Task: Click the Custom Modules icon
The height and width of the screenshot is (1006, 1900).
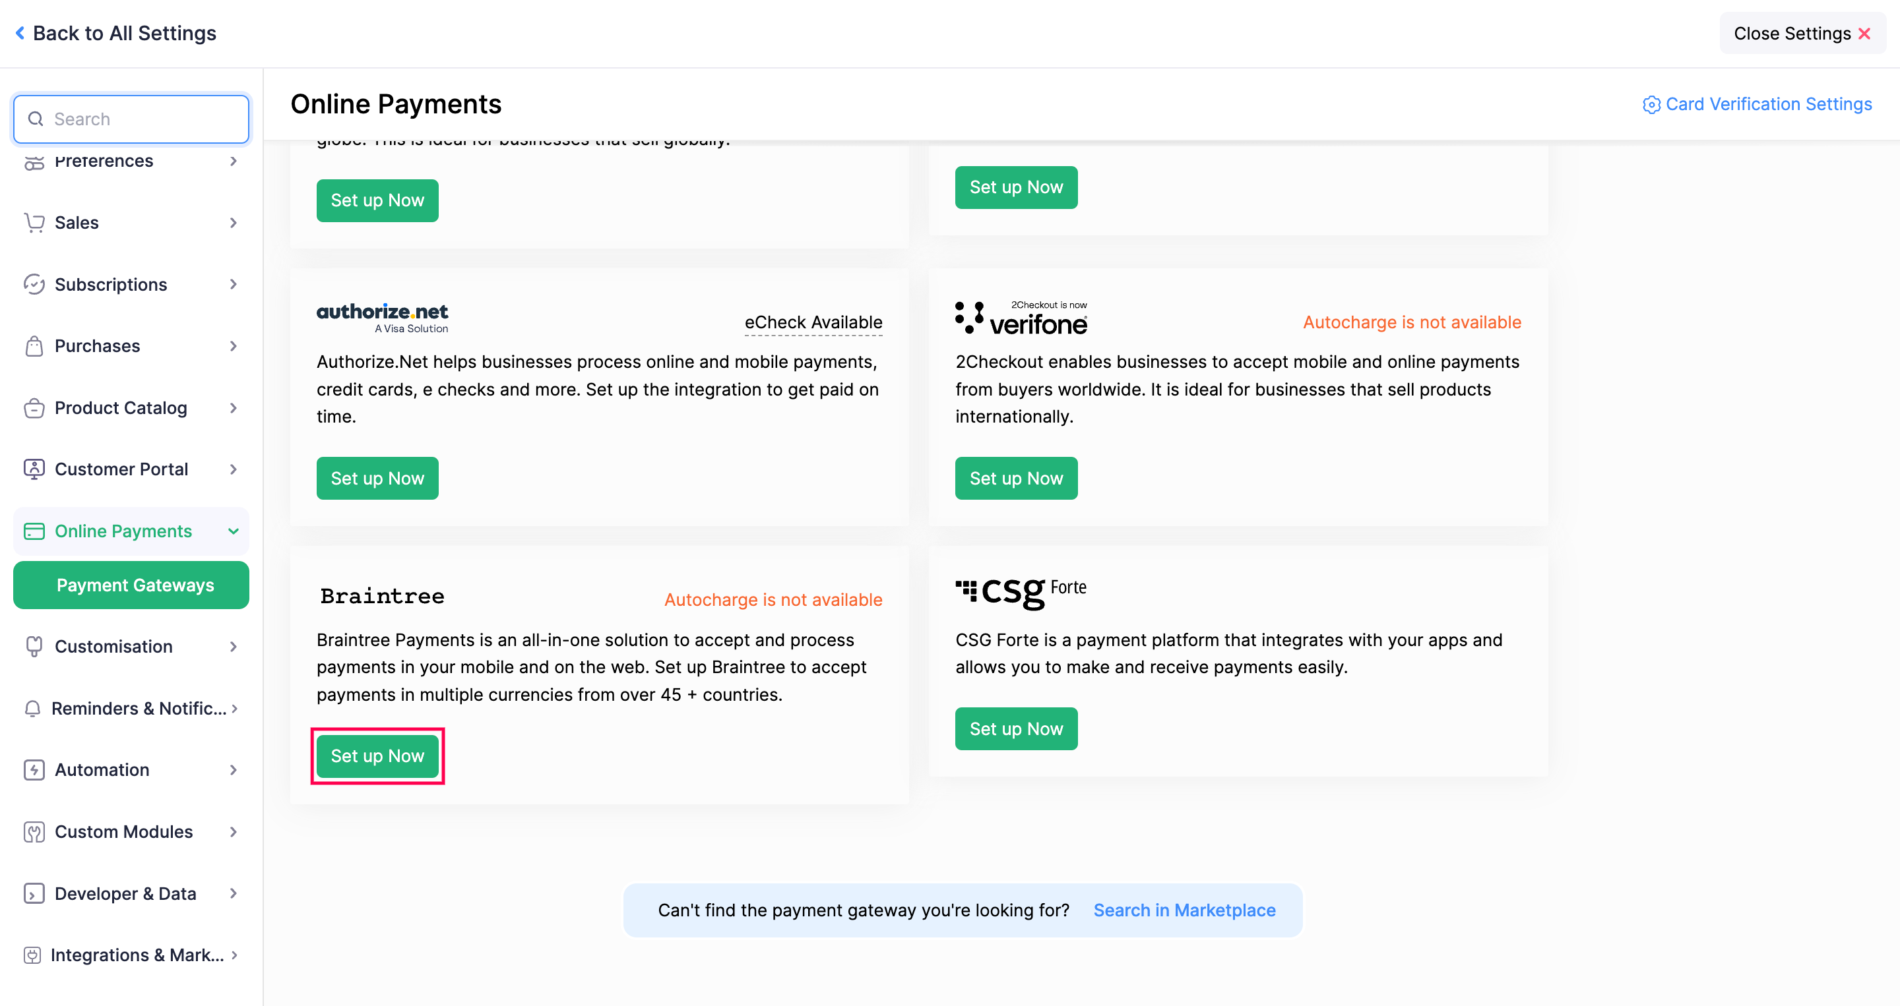Action: coord(34,831)
